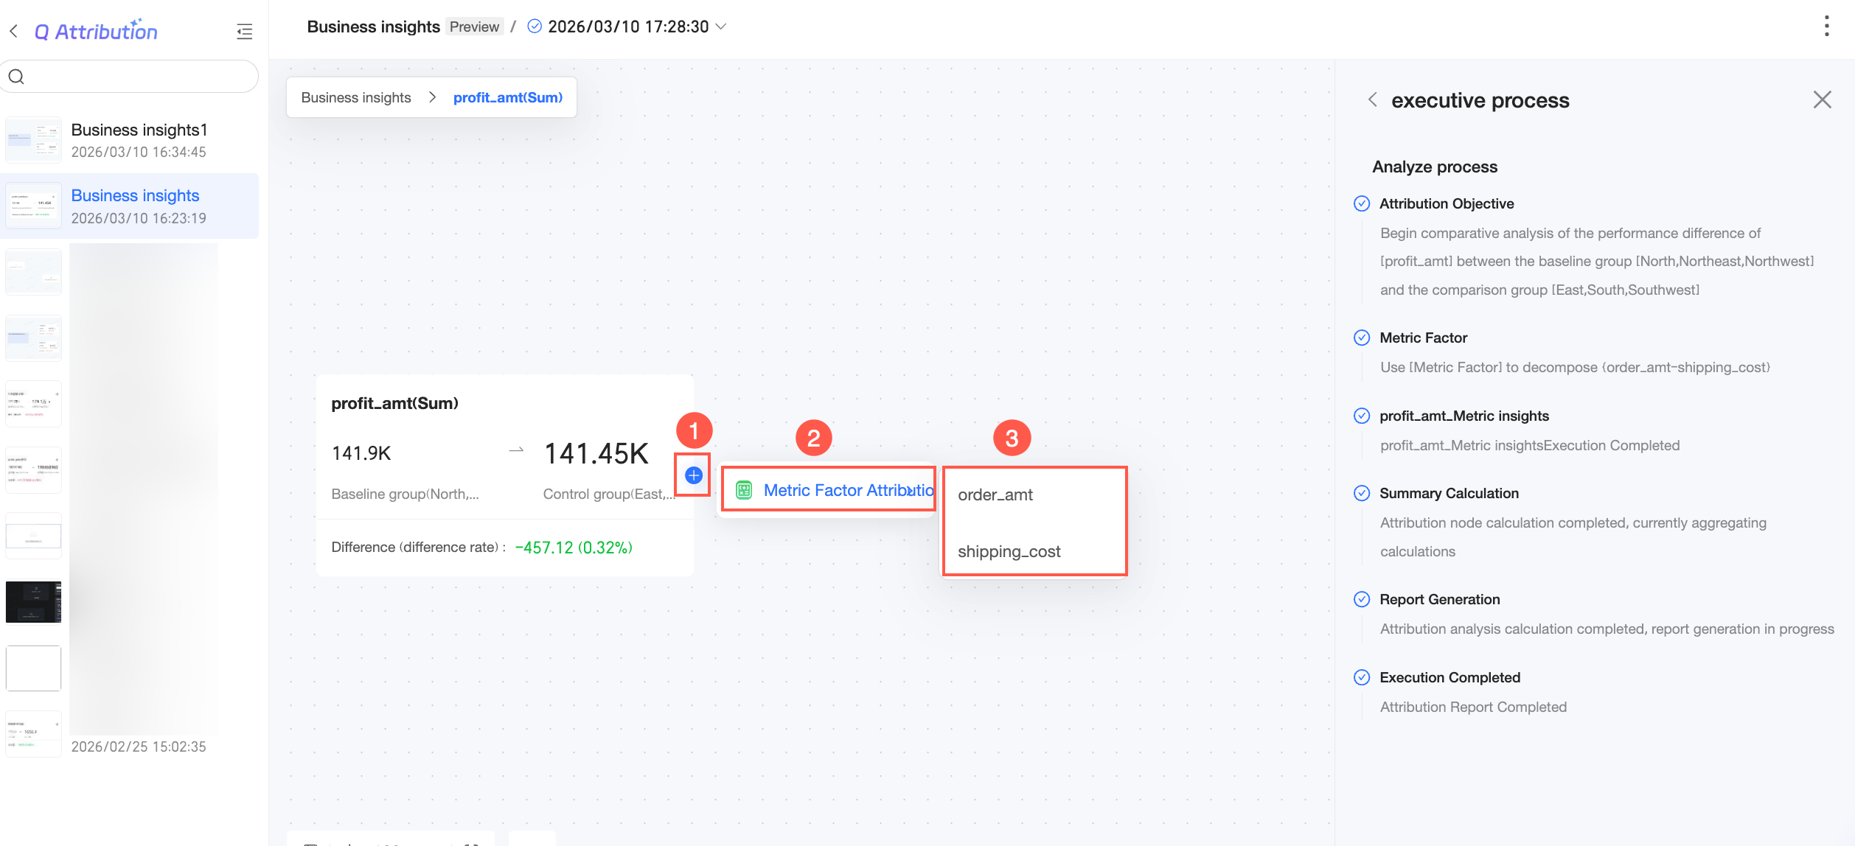Click the check-circle status icon beside the timestamp

(x=535, y=27)
